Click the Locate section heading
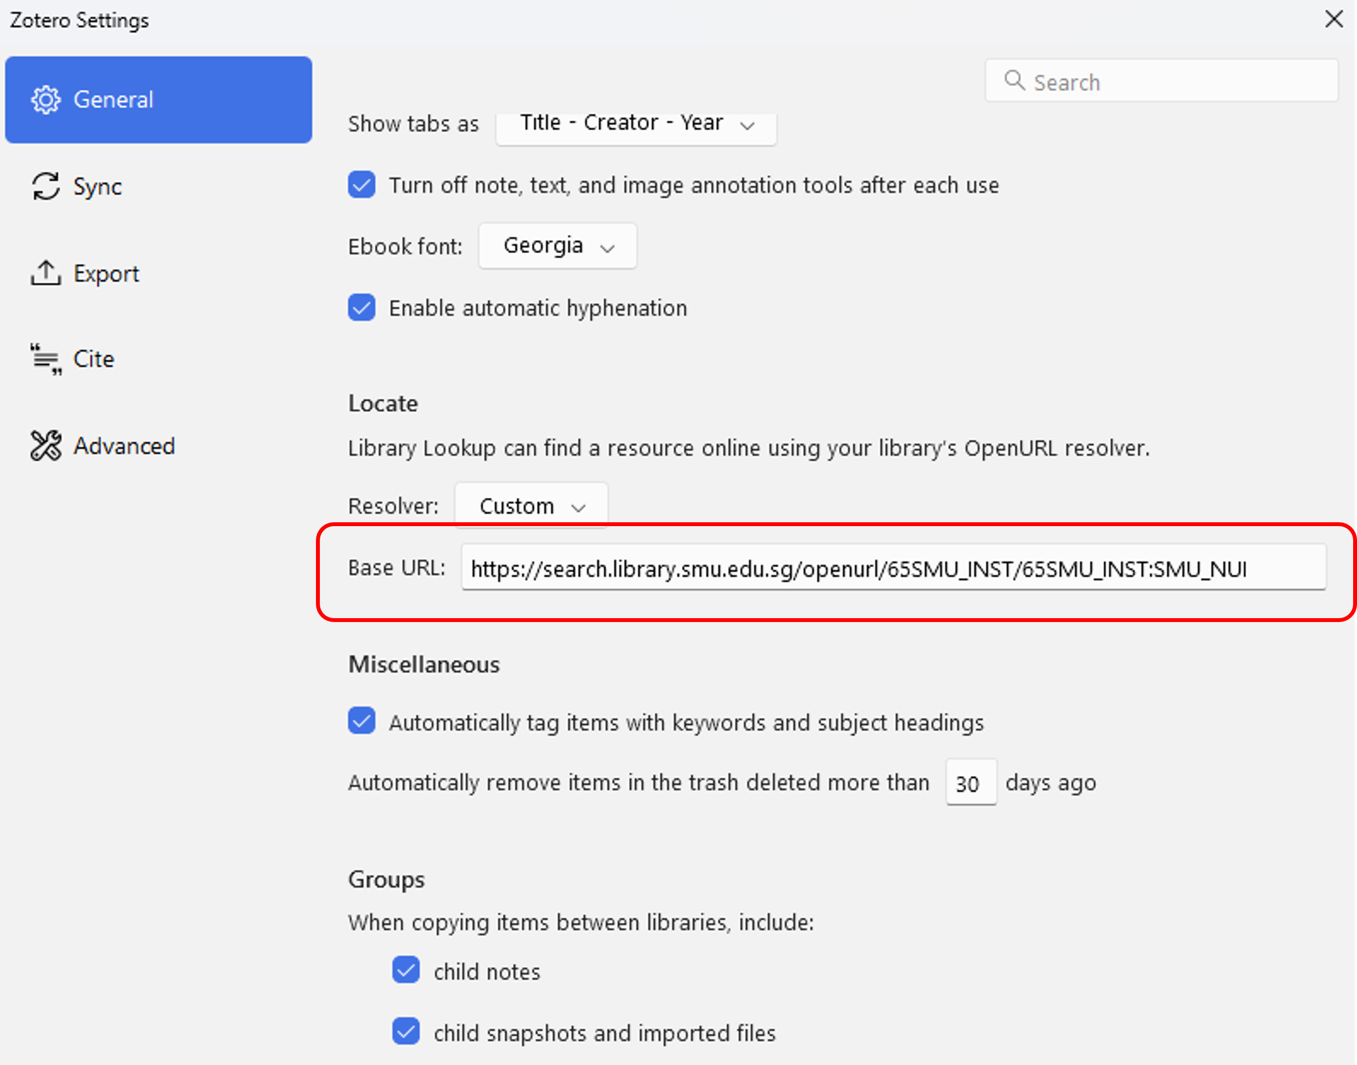Viewport: 1357px width, 1065px height. click(x=382, y=404)
